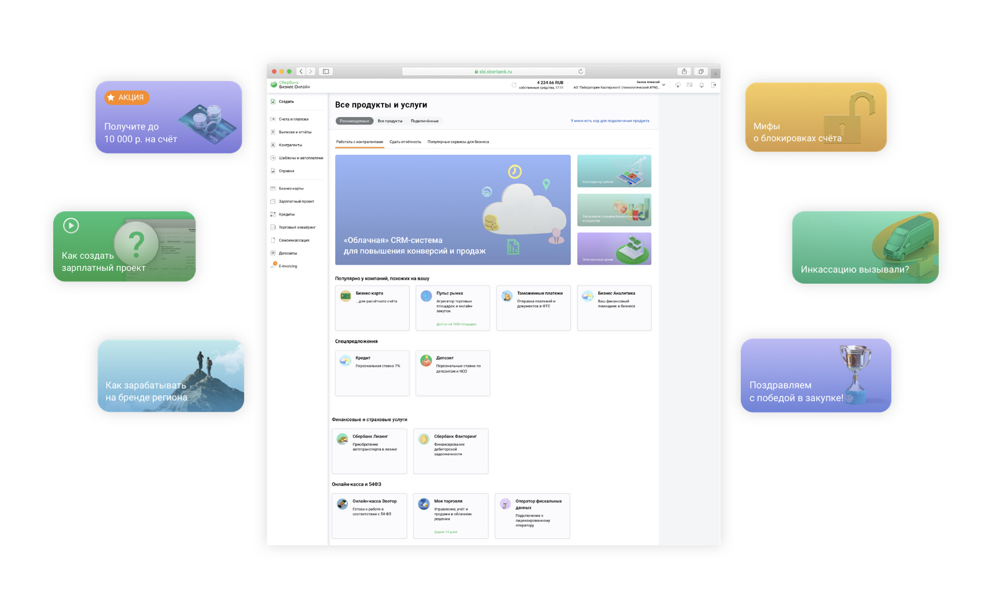Click the Доступ на 7000 площадок text
This screenshot has width=992, height=609.
tap(457, 324)
